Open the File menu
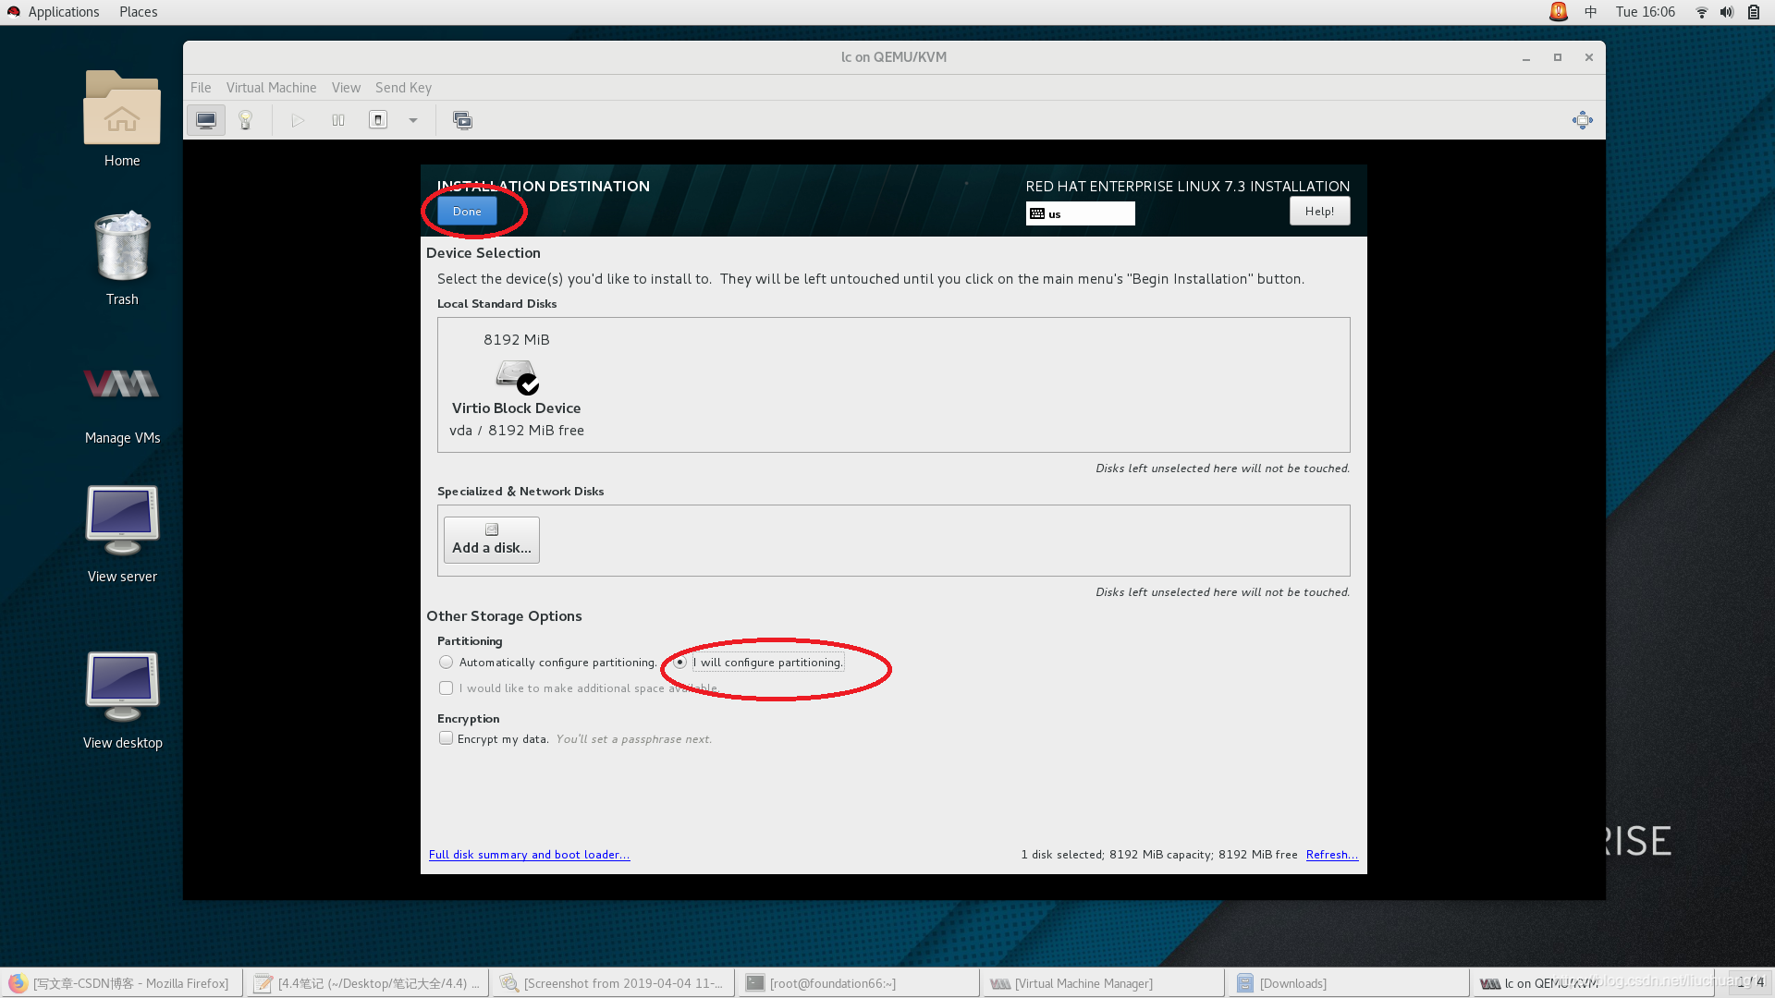This screenshot has height=998, width=1775. click(201, 88)
